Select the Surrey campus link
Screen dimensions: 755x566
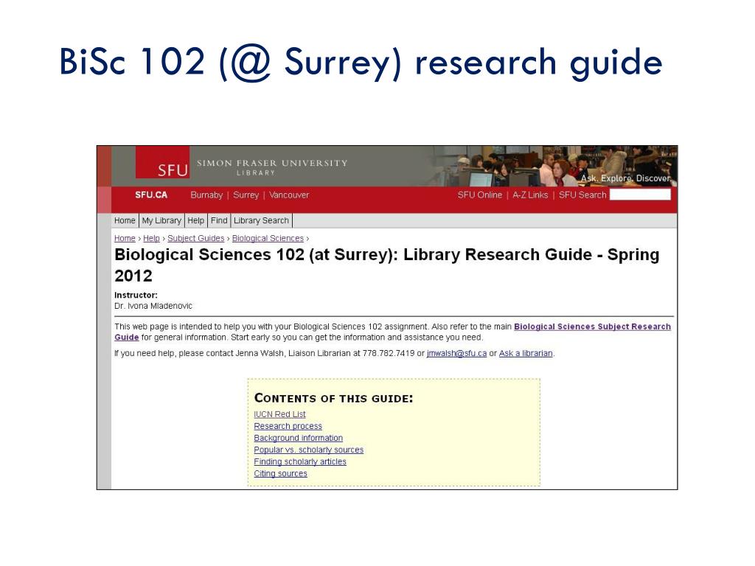246,195
